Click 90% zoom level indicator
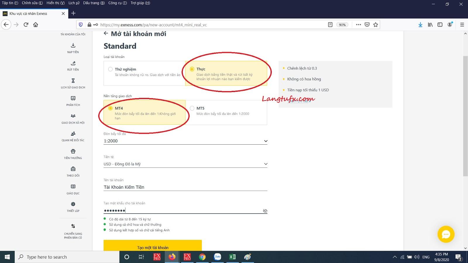Screen dimensions: 468x263 pos(343,25)
